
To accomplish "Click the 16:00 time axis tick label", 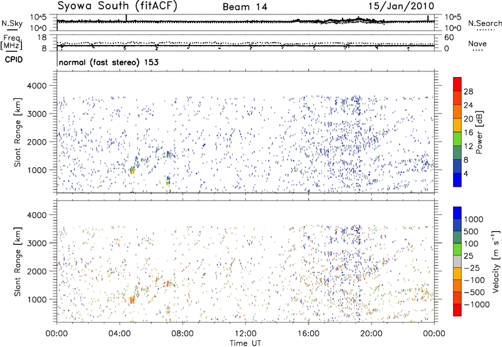I will [308, 334].
